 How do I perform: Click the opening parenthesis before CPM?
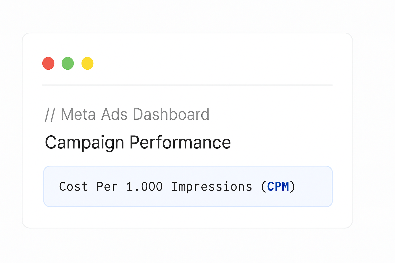pos(263,186)
